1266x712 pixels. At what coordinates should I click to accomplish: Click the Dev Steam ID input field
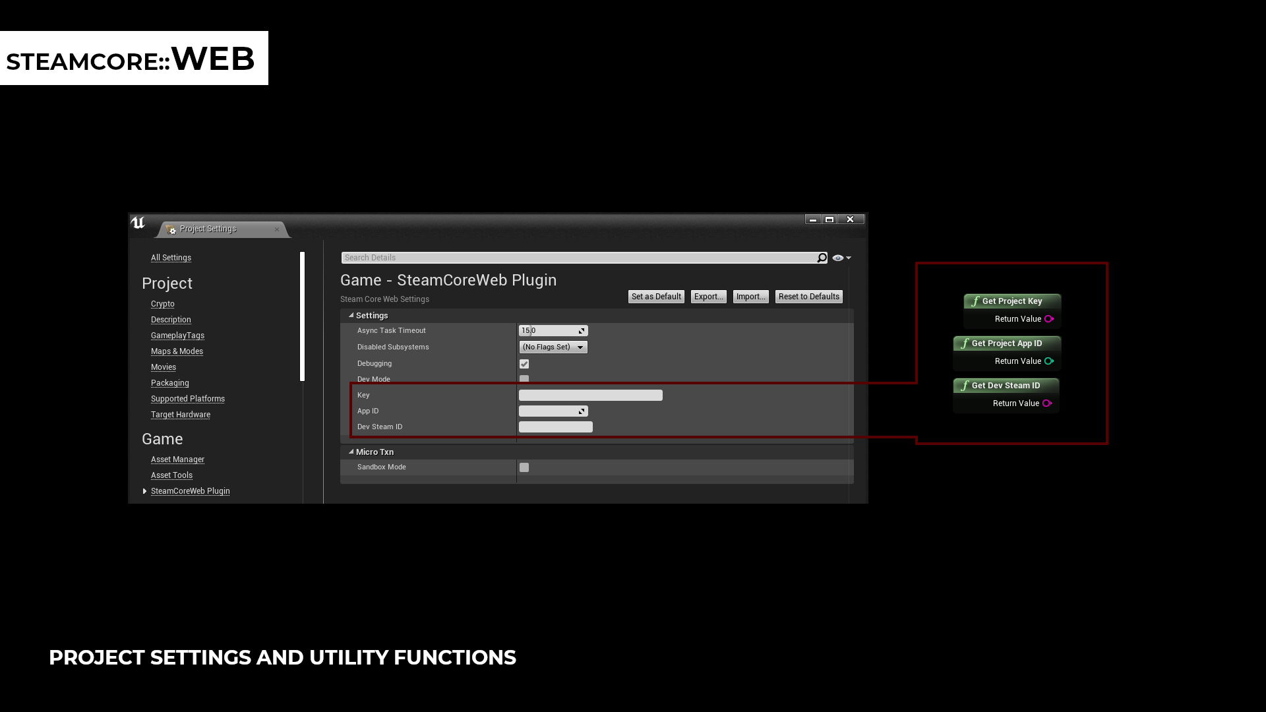click(x=556, y=427)
